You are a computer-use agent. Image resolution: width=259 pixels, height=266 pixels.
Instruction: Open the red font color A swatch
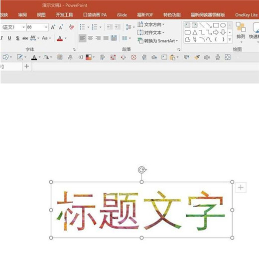click(60, 38)
